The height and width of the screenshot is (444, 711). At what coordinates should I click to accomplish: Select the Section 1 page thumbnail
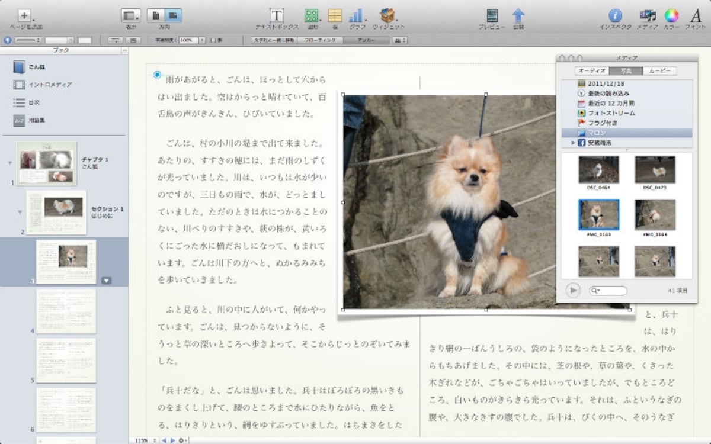click(56, 212)
